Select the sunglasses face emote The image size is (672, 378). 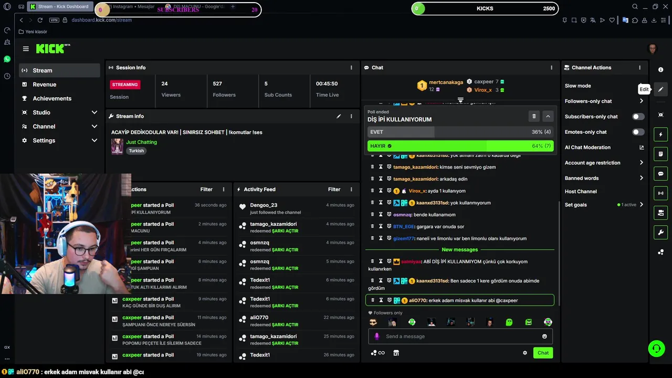click(373, 322)
